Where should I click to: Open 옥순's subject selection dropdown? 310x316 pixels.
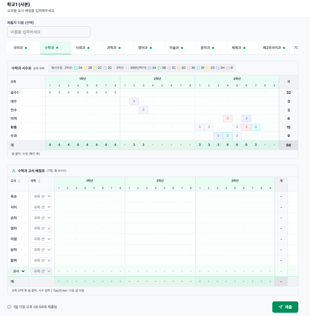[x=41, y=196]
